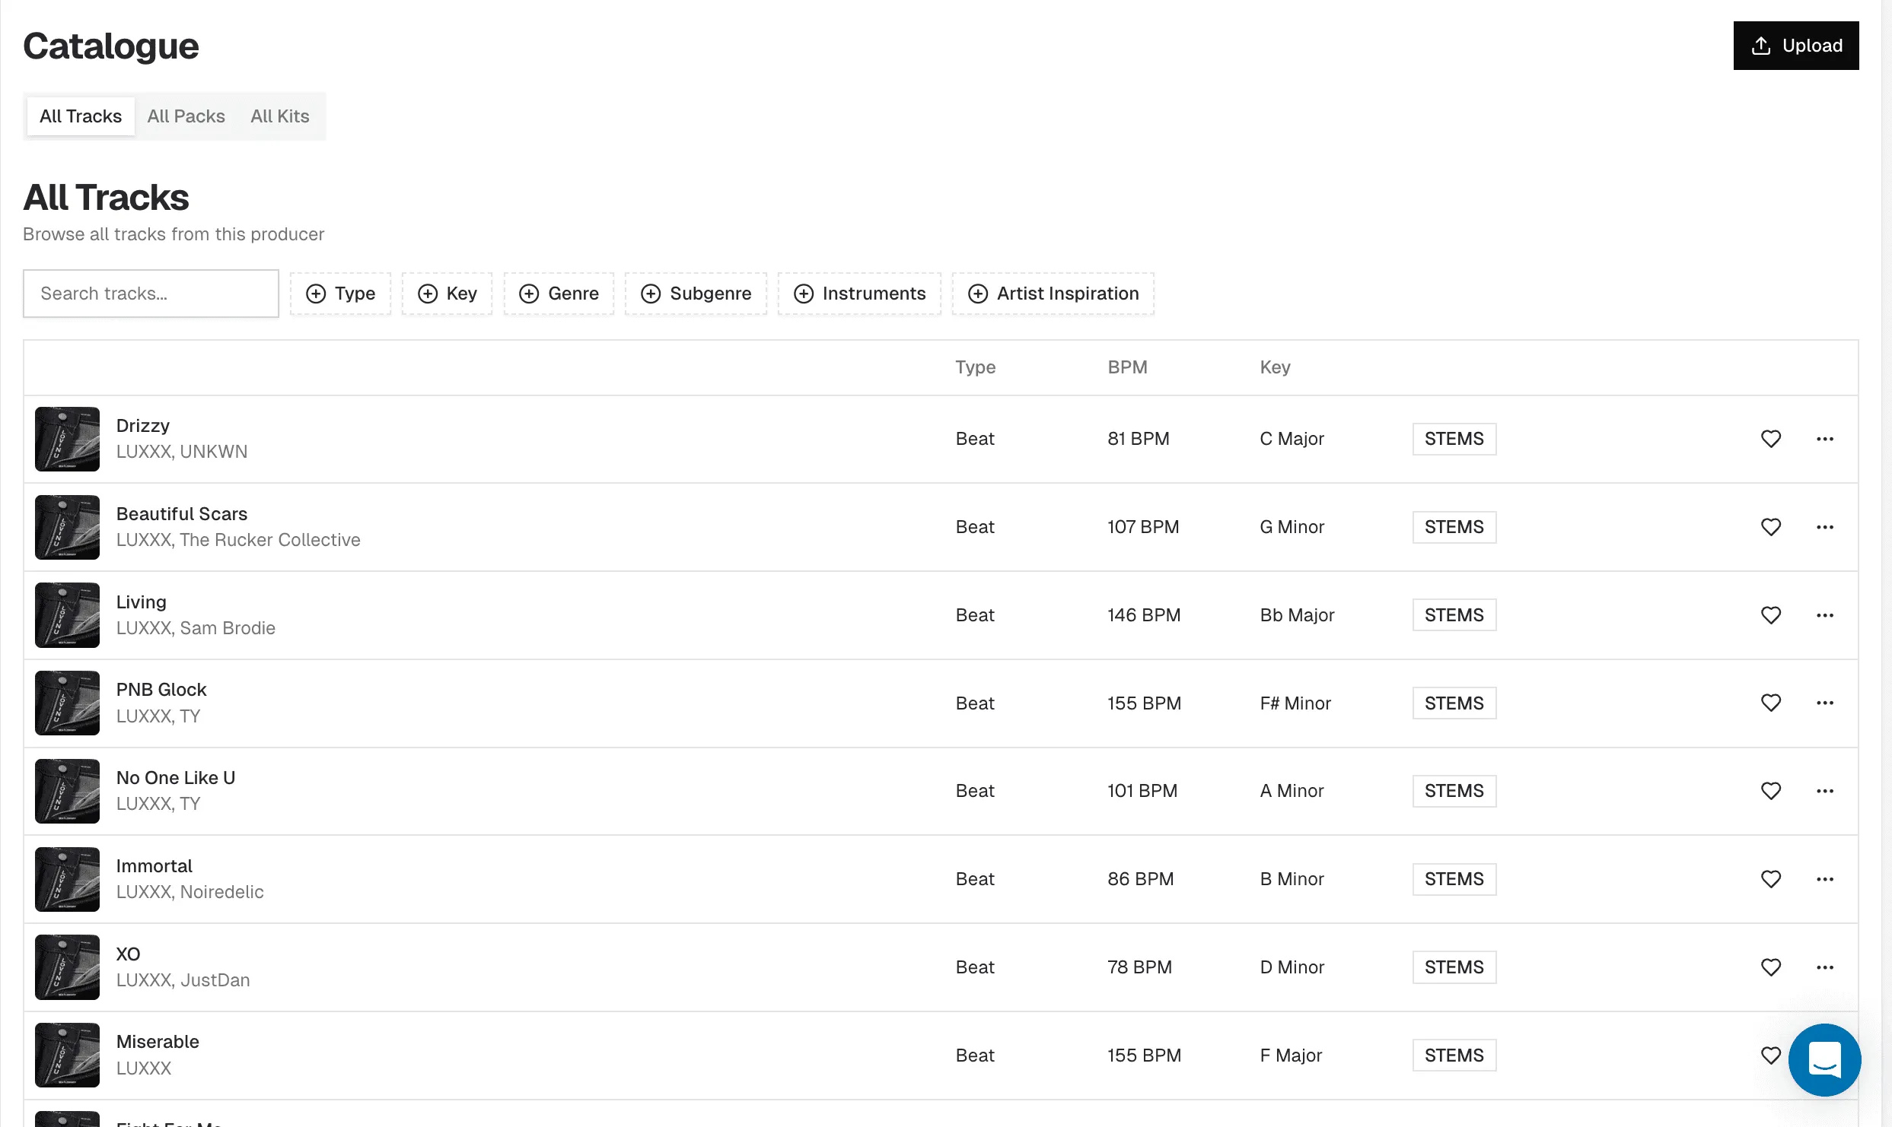Open three-dot menu for Beautiful Scars
This screenshot has height=1127, width=1892.
[1825, 527]
